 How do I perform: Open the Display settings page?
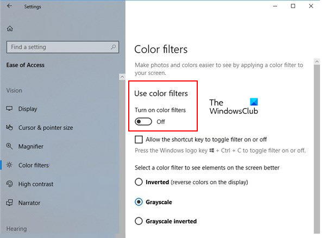coord(28,109)
